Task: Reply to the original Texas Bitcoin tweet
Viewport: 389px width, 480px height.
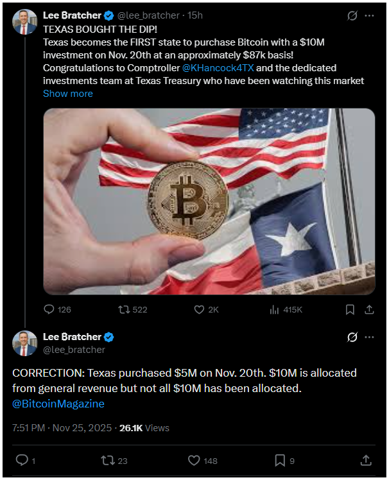Action: [49, 309]
